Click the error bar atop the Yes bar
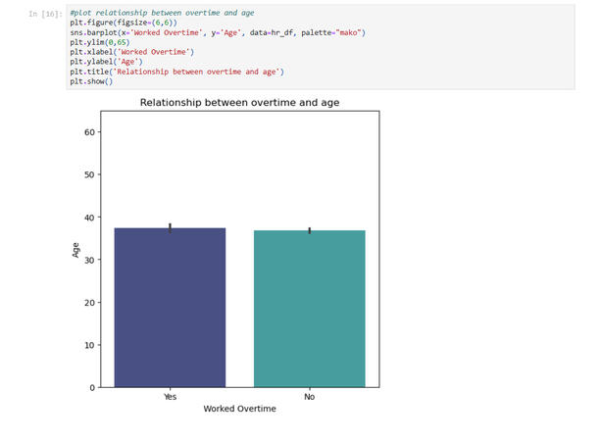 click(x=170, y=227)
